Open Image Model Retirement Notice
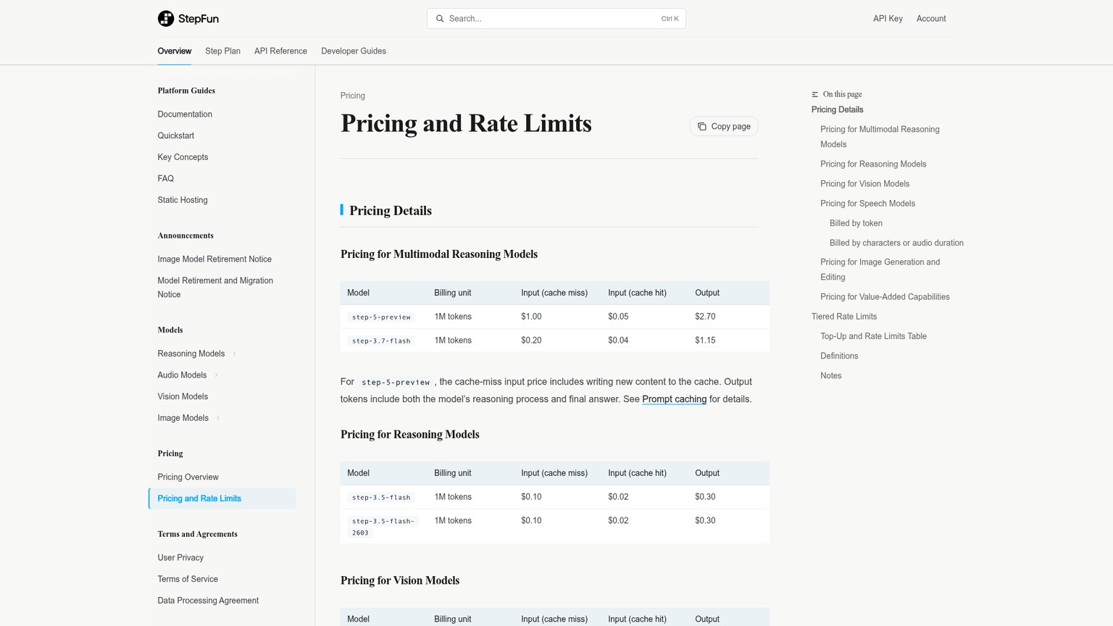Viewport: 1113px width, 626px height. tap(214, 259)
